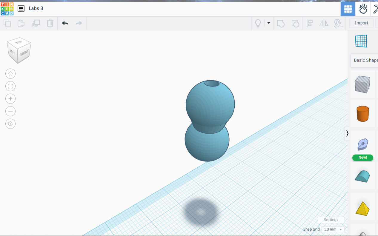Switch to the 3D design grid view

click(348, 9)
